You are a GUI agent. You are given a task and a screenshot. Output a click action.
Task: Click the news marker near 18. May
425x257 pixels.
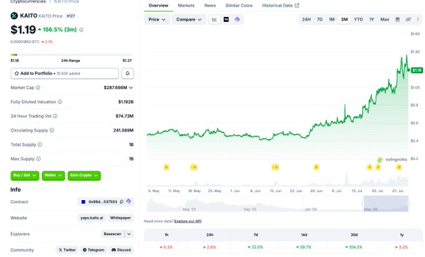coord(194,167)
